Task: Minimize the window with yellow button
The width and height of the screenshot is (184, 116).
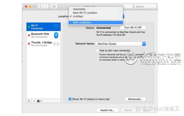Action: click(x=30, y=6)
